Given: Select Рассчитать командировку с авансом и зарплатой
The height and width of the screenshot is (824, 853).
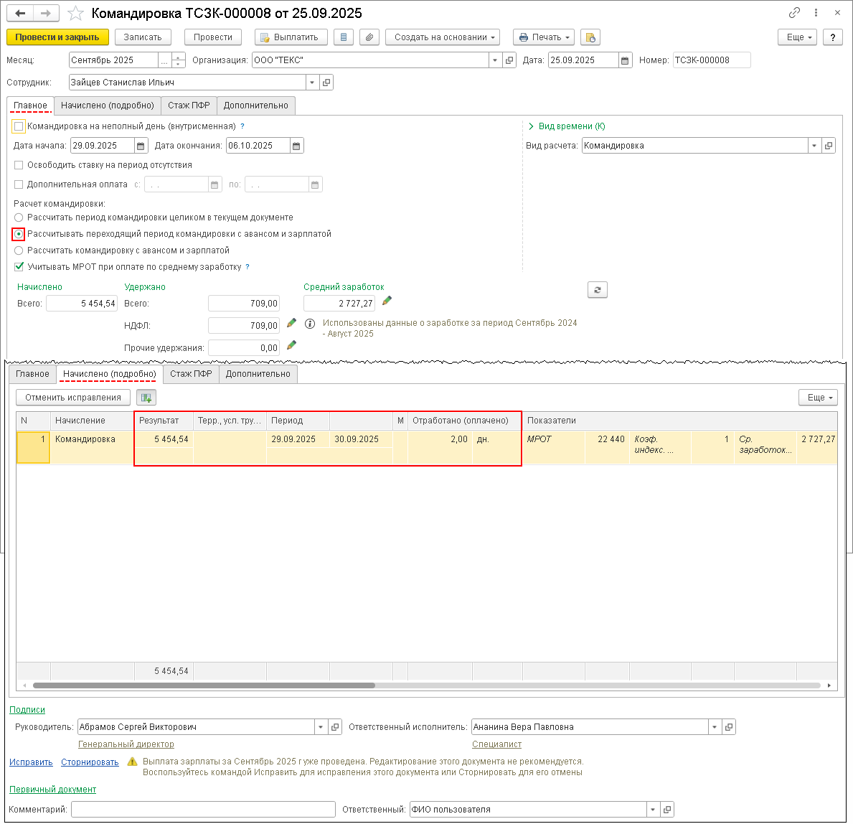Looking at the screenshot, I should (x=19, y=251).
